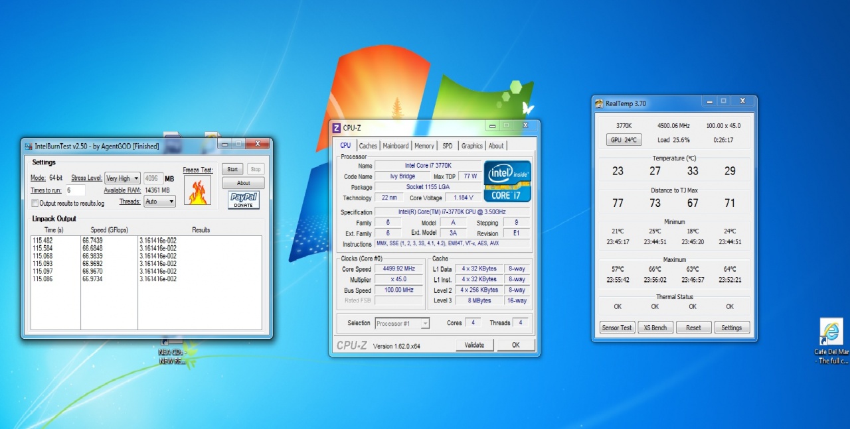
Task: Click the Socket 1155 LGA package field
Action: [x=427, y=187]
